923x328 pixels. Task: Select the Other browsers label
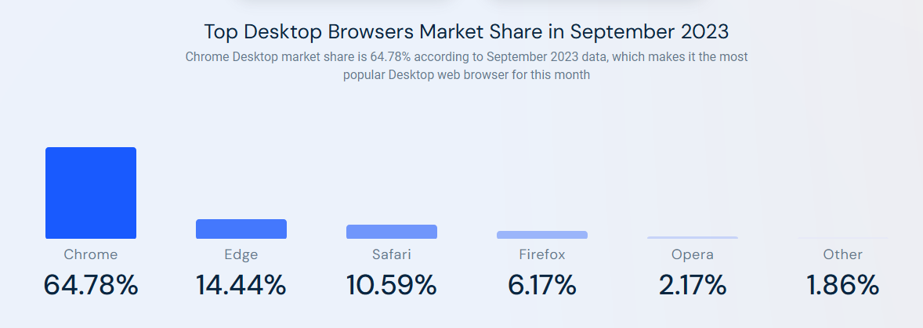coord(843,254)
